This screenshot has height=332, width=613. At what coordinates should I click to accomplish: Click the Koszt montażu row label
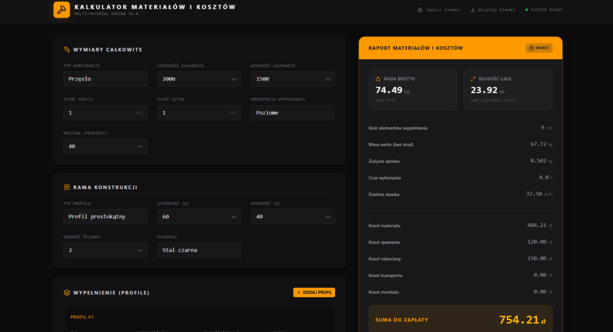click(384, 292)
